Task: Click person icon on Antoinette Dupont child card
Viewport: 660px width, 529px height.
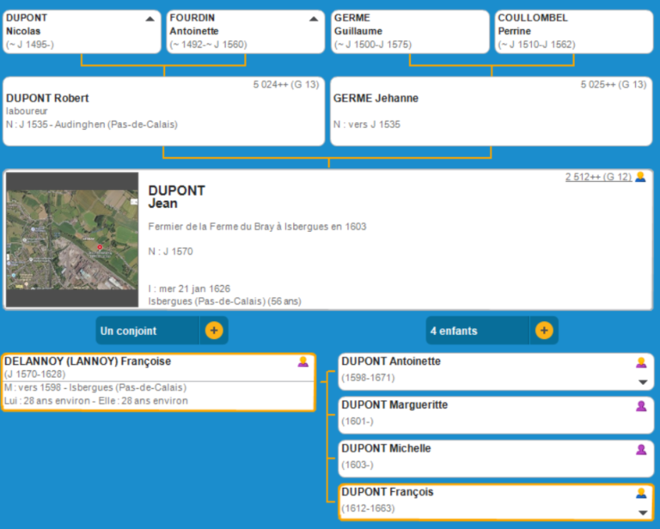Action: coord(640,362)
